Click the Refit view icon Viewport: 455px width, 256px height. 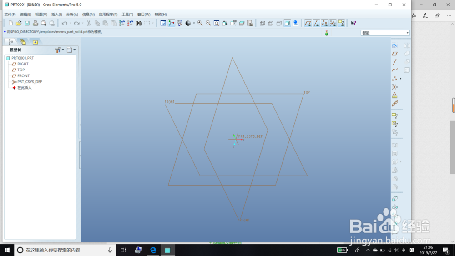pyautogui.click(x=217, y=23)
